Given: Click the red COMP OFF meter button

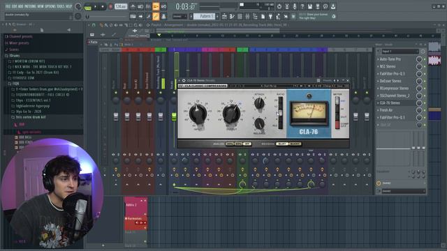Looking at the screenshot, I should (337, 125).
